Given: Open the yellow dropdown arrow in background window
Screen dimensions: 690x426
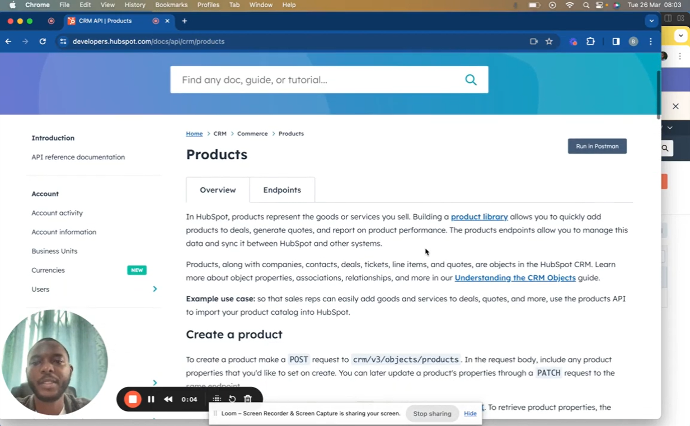Looking at the screenshot, I should (x=680, y=35).
